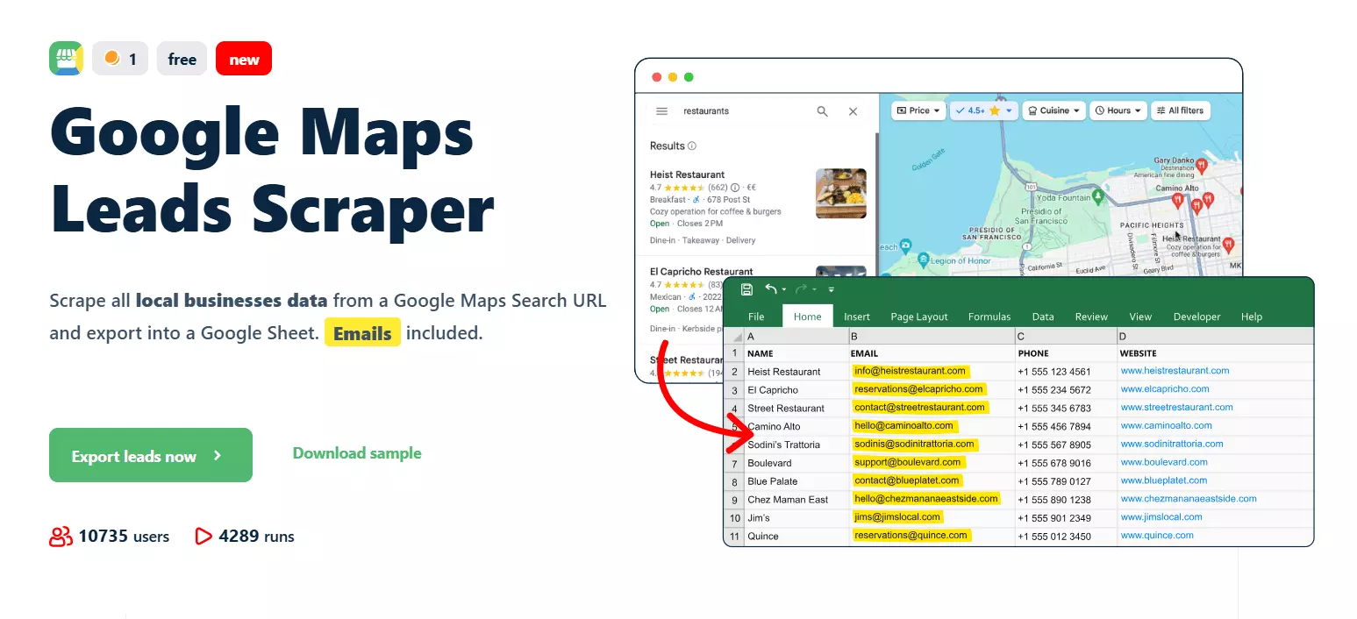Screen dimensions: 1357x619
Task: Open Heist Restaurant food thumbnail
Action: 840,194
